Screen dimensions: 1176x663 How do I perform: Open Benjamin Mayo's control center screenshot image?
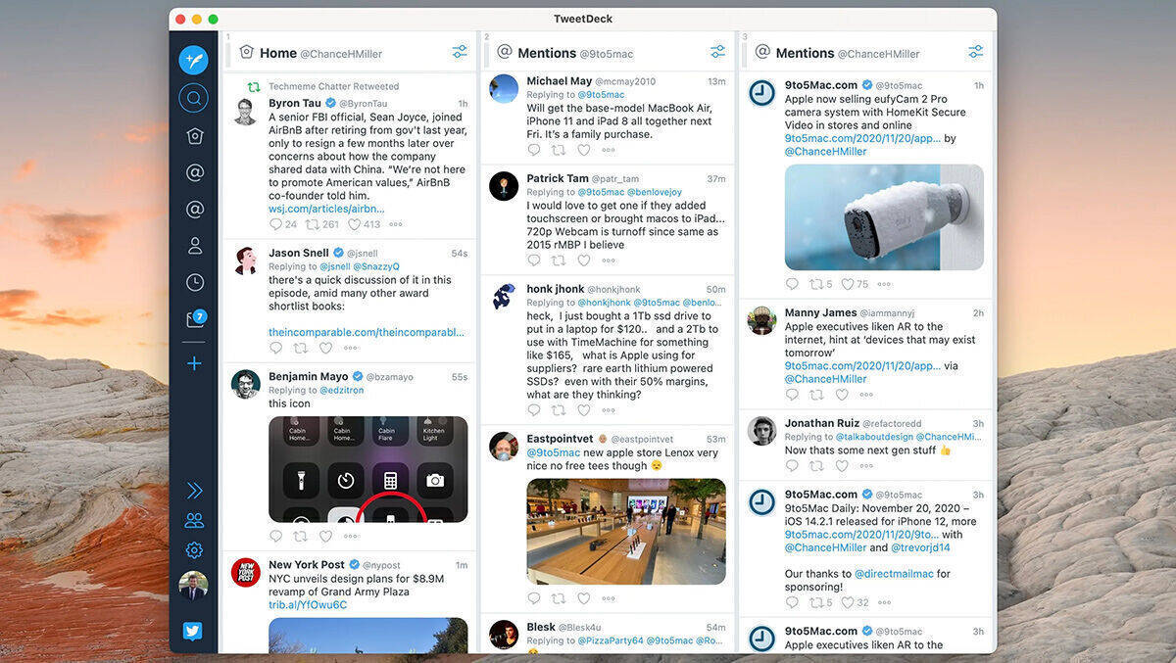[367, 469]
